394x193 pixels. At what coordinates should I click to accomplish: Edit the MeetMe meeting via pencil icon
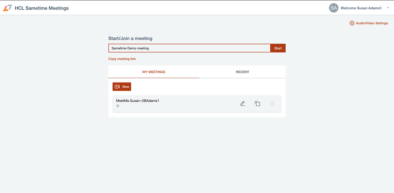[x=242, y=103]
